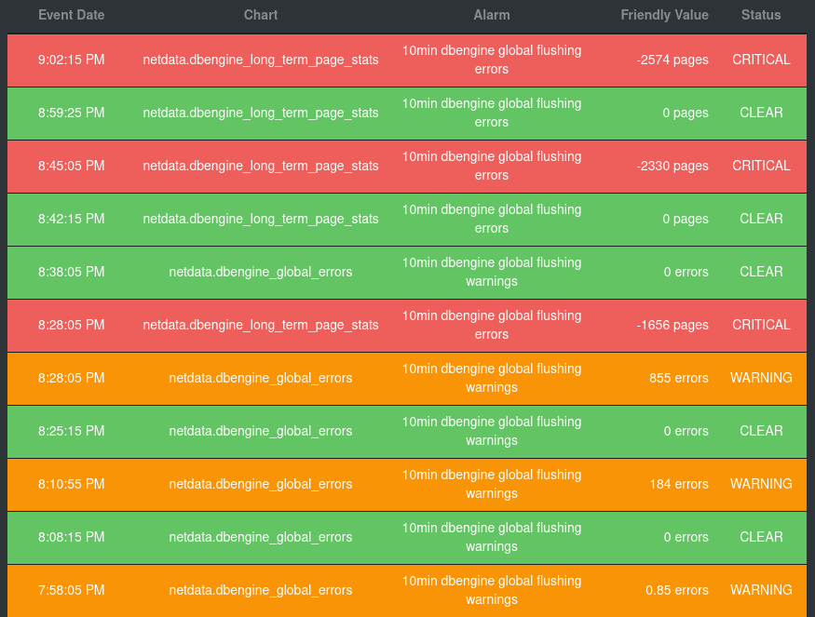This screenshot has height=617, width=815.
Task: Sort by the Friendly Value column
Action: (664, 15)
